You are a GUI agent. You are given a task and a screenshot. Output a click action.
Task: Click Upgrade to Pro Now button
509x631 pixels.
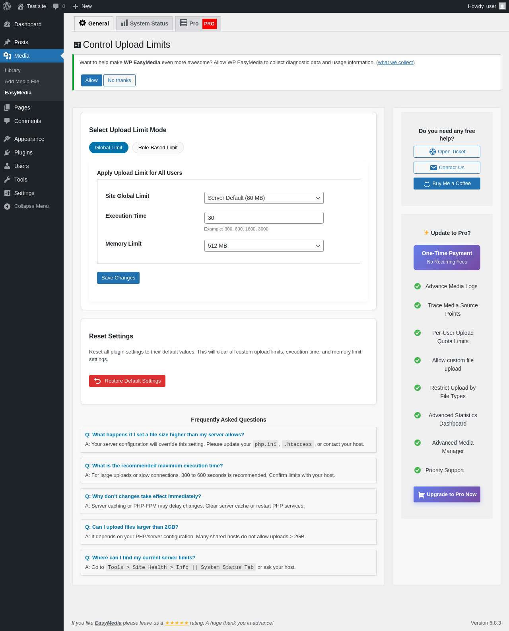click(x=447, y=494)
